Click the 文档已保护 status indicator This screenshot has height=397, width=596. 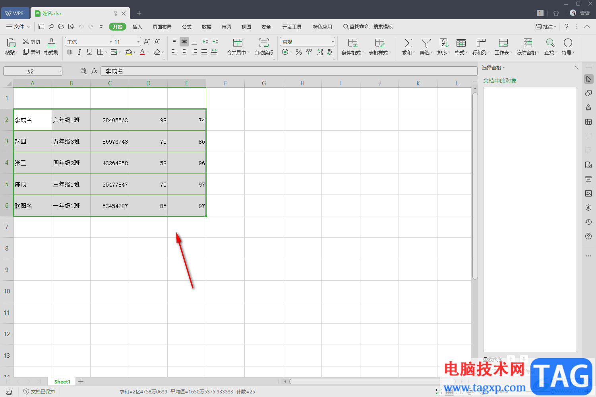point(39,391)
